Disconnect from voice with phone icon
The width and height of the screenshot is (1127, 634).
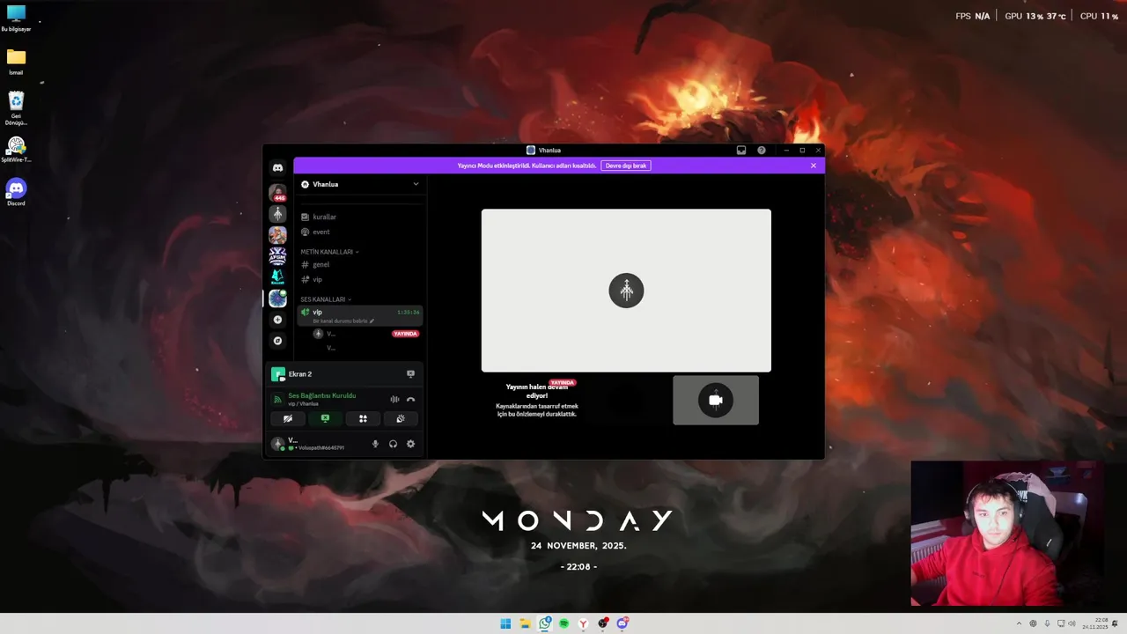point(410,400)
